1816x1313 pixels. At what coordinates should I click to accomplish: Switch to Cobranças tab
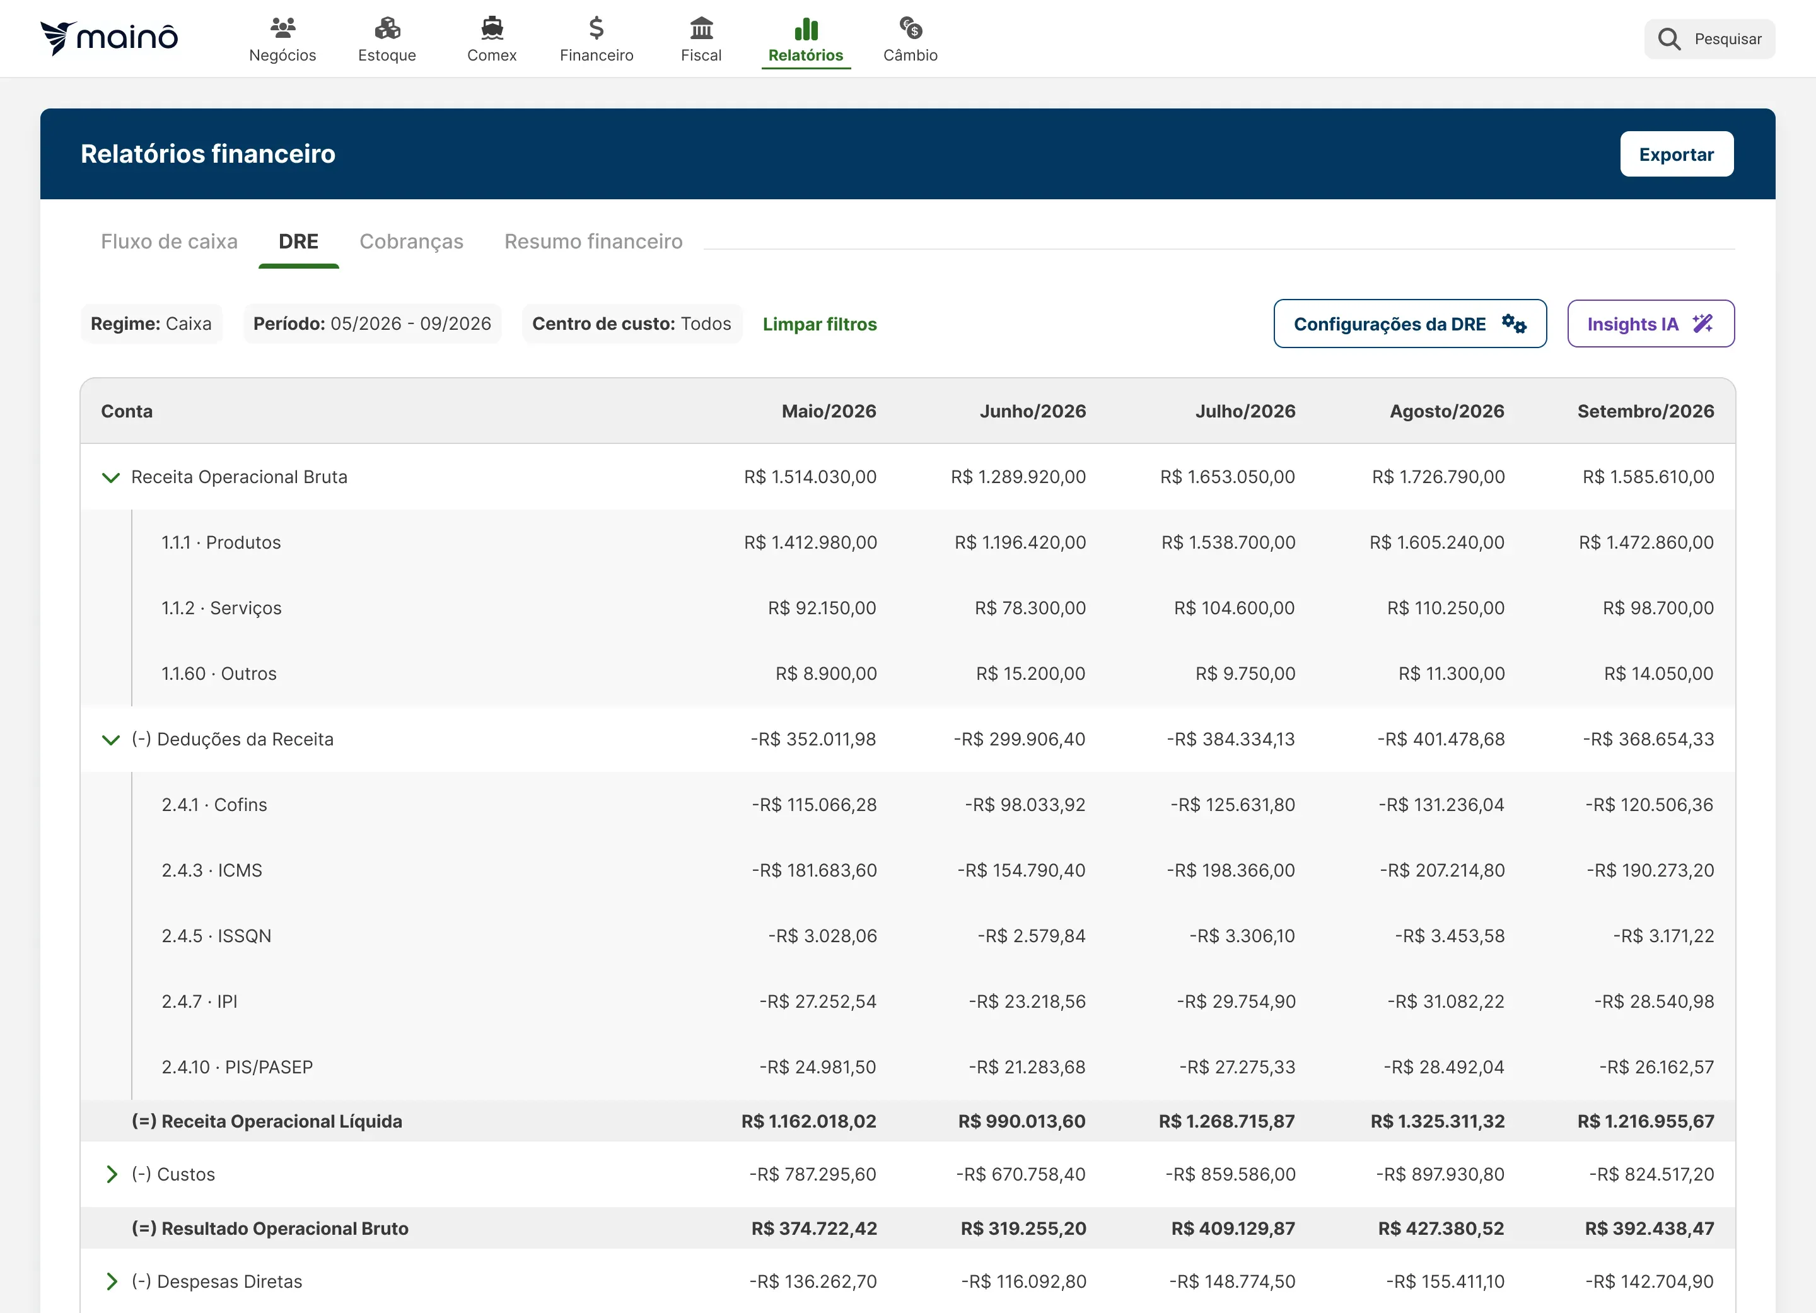point(412,242)
